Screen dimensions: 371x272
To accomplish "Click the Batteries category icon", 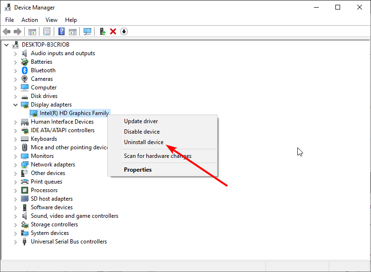I will [x=25, y=62].
